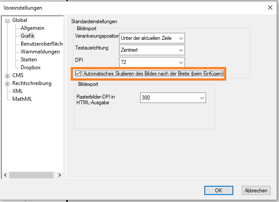The image size is (279, 202).
Task: Select Dropbox in the tree
Action: tap(30, 67)
